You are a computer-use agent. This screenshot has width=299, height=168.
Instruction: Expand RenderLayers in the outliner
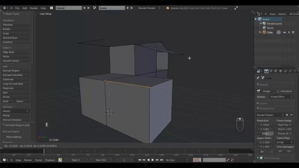[261, 23]
